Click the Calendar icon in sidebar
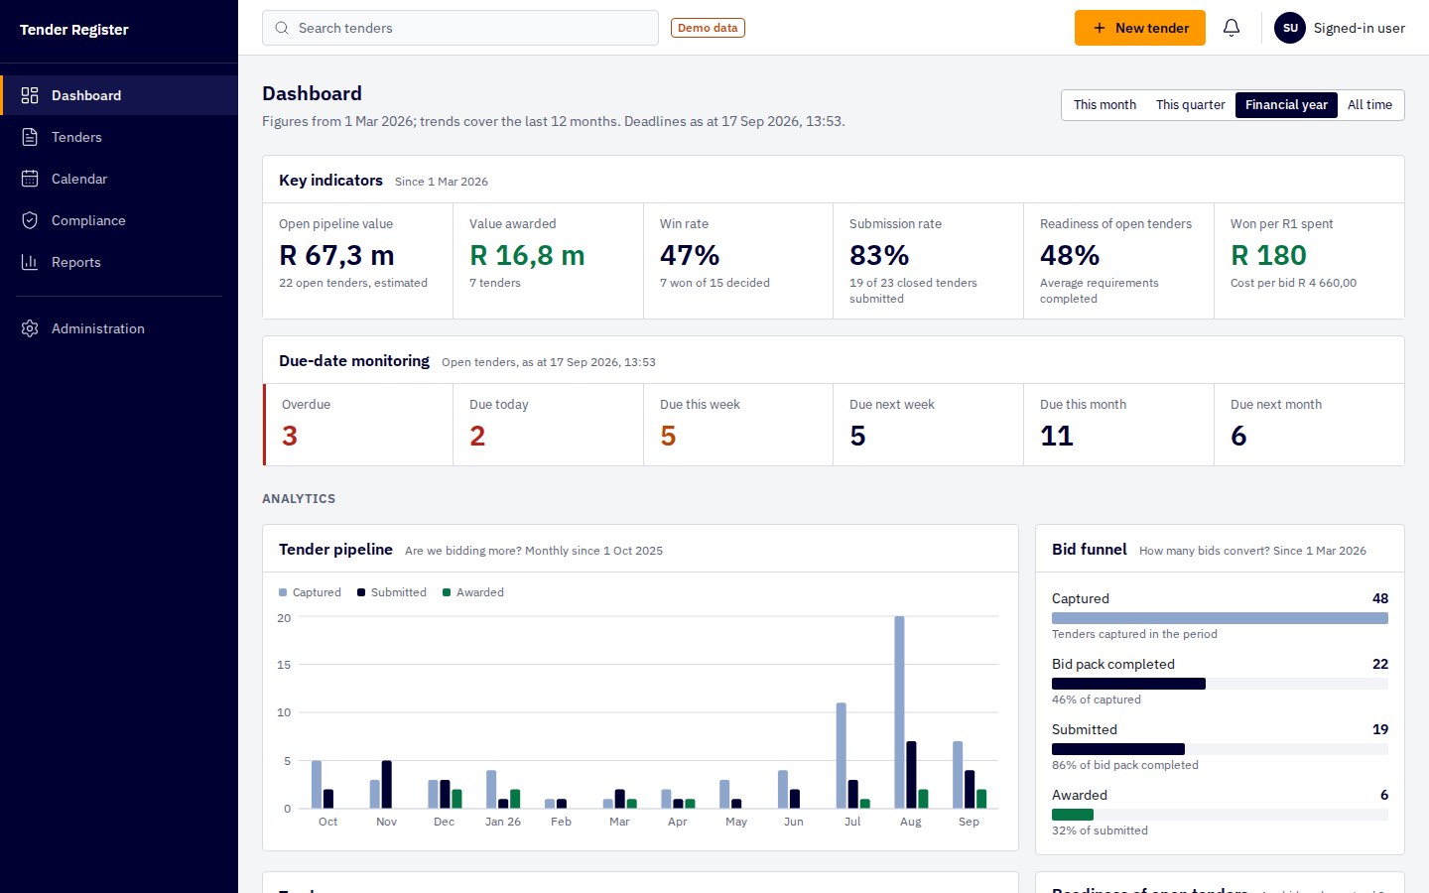The image size is (1429, 893). coord(30,179)
